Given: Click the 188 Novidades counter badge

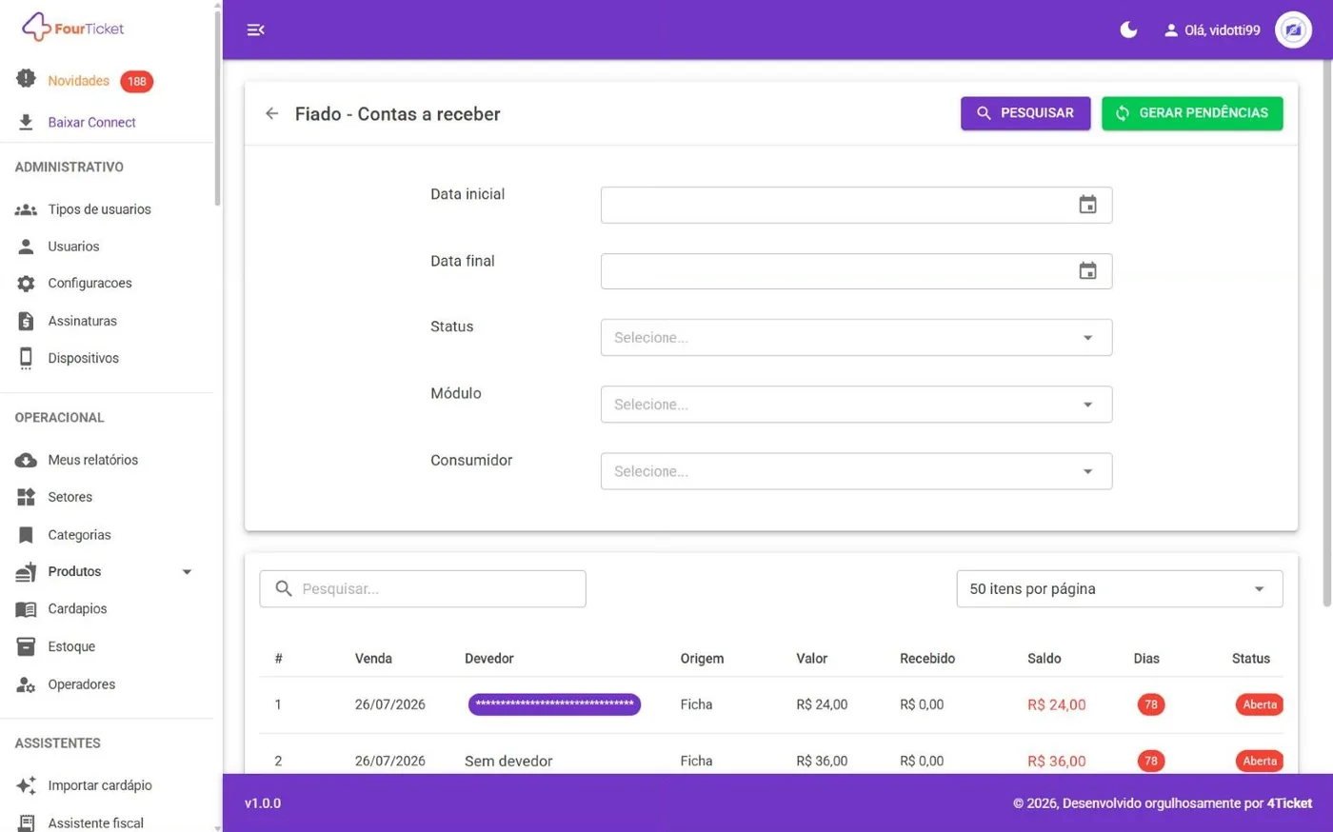Looking at the screenshot, I should coord(136,81).
